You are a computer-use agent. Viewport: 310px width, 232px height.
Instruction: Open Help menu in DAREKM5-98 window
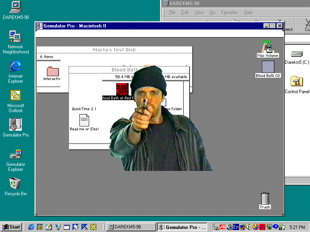pyautogui.click(x=248, y=12)
